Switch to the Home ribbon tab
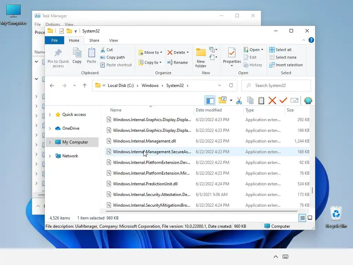Viewport: 353px width, 265px height. click(x=74, y=40)
